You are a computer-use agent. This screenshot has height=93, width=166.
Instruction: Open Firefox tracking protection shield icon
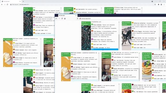coord(78,19)
